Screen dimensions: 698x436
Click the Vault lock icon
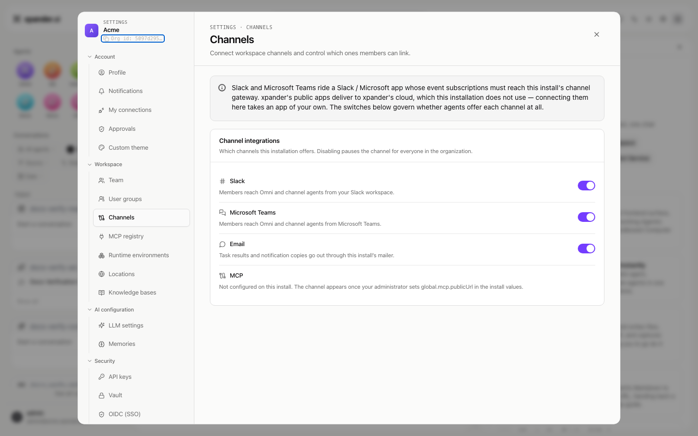pos(101,395)
